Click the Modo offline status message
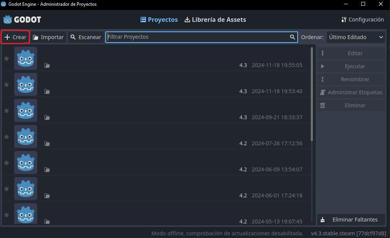This screenshot has width=390, height=238. [227, 233]
